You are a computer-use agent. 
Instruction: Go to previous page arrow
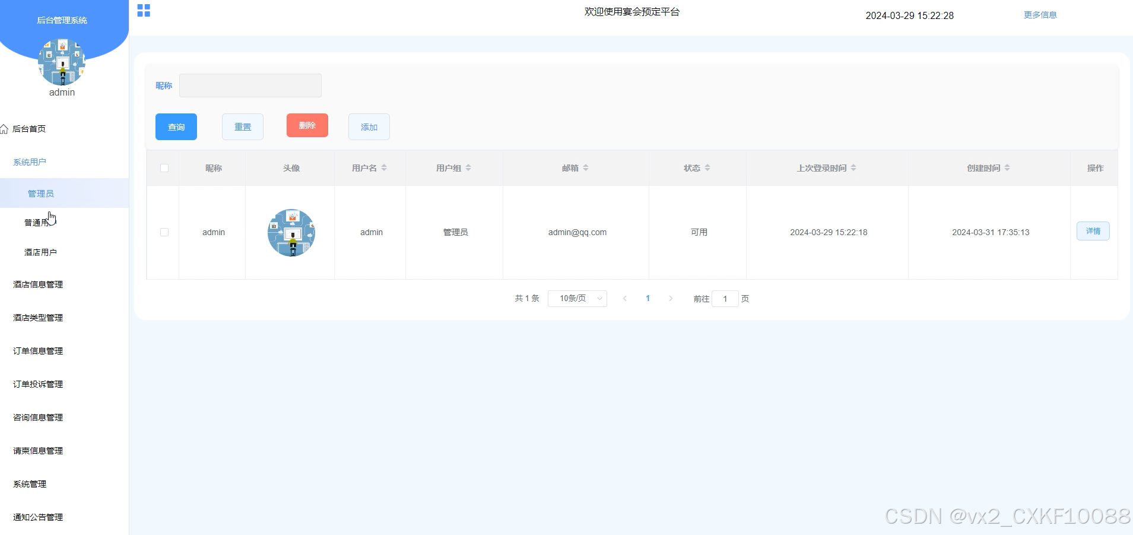(625, 299)
